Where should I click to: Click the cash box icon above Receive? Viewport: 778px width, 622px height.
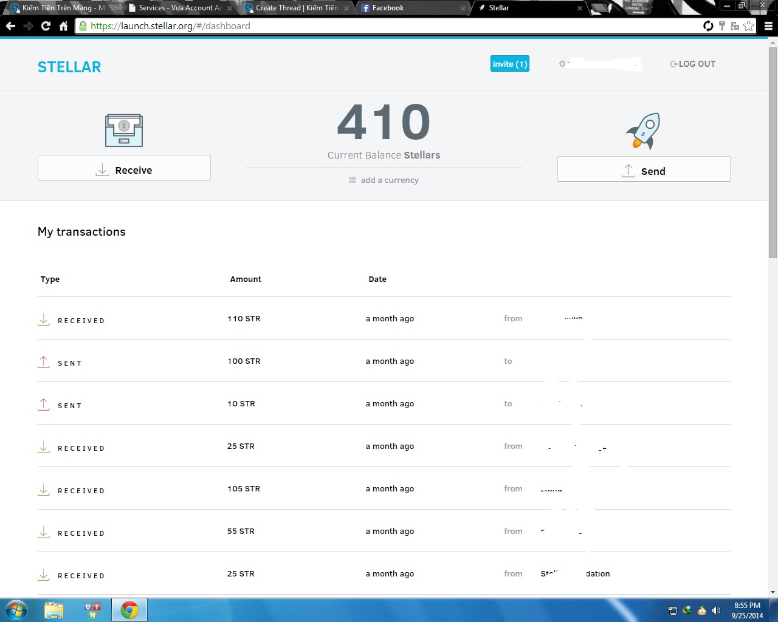coord(124,130)
